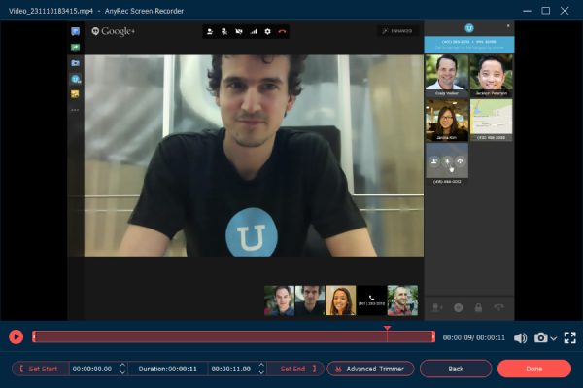Click the chat icon in hangout sidebar
This screenshot has width=583, height=388.
pos(76,32)
